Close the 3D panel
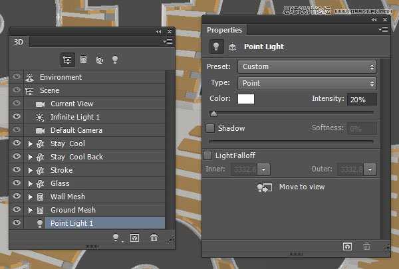The width and height of the screenshot is (399, 269). [x=170, y=32]
